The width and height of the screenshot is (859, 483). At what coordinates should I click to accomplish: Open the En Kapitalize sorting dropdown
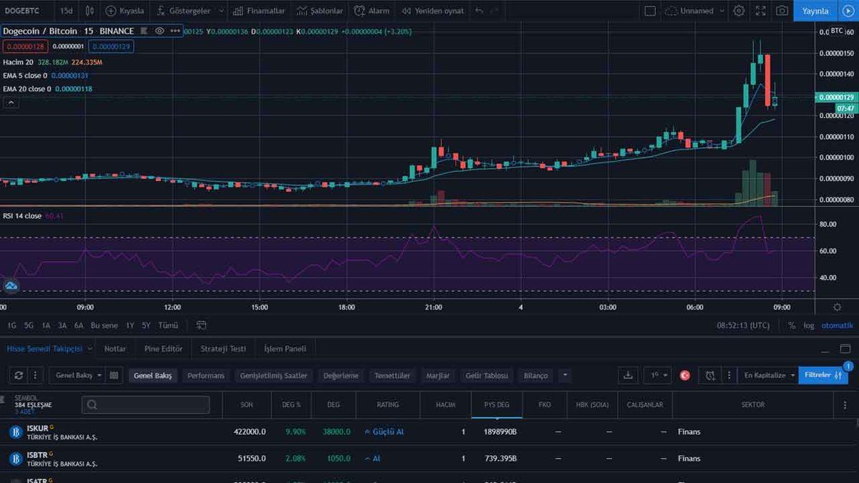pyautogui.click(x=767, y=375)
